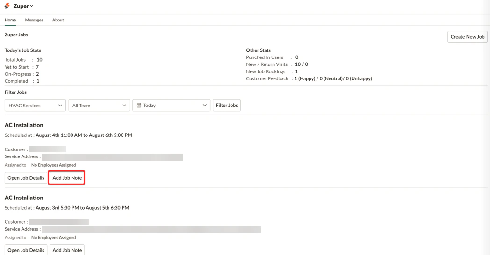Add Job Note to the August 4th job
The image size is (490, 255).
67,178
